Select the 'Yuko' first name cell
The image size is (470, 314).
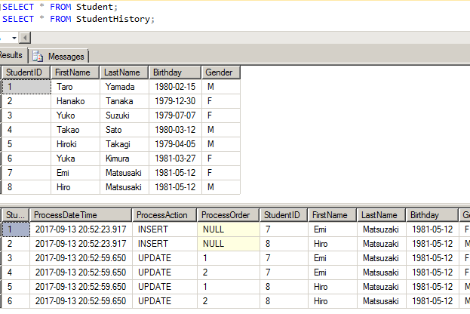[75, 115]
